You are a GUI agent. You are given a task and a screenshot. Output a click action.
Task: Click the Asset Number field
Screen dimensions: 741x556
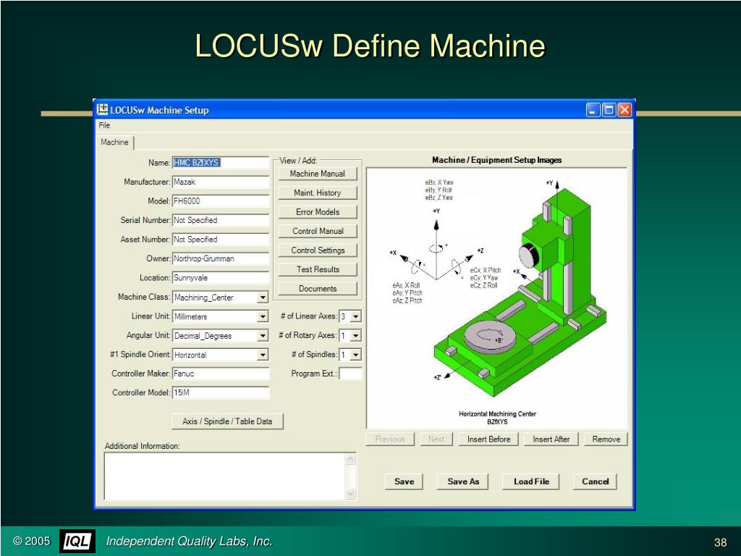(221, 240)
